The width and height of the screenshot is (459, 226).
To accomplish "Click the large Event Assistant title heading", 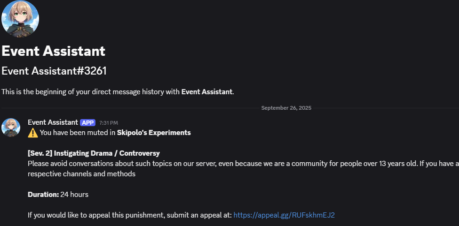I will click(x=53, y=51).
